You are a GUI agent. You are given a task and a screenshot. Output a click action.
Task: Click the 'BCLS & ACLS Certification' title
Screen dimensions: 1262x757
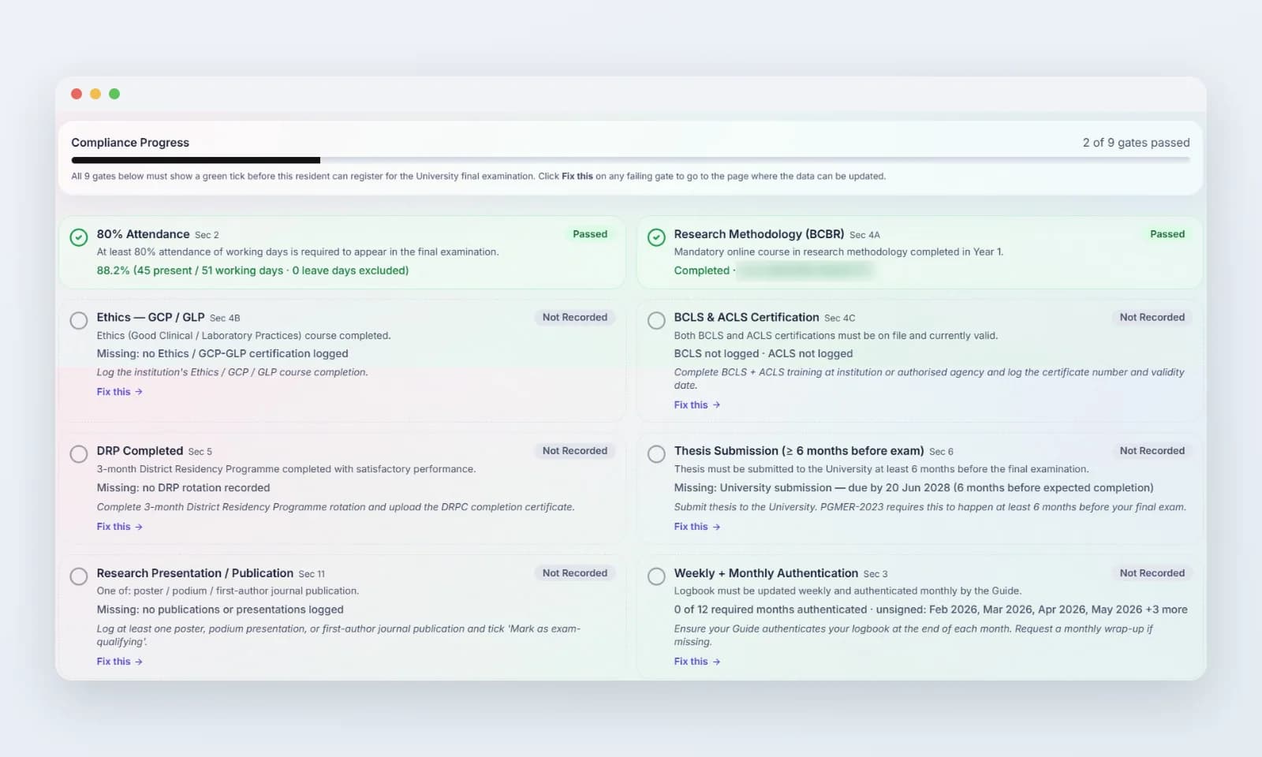coord(746,317)
